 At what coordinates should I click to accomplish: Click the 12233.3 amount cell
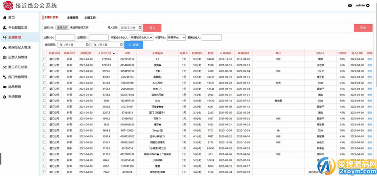pyautogui.click(x=106, y=65)
